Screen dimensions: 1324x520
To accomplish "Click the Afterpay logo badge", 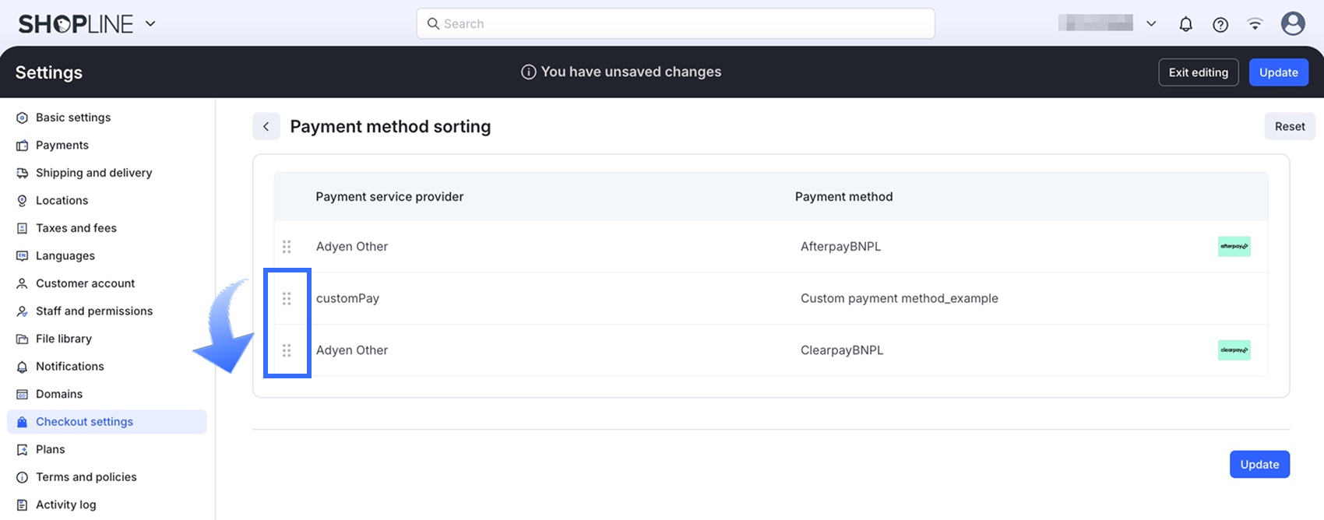I will (1234, 247).
